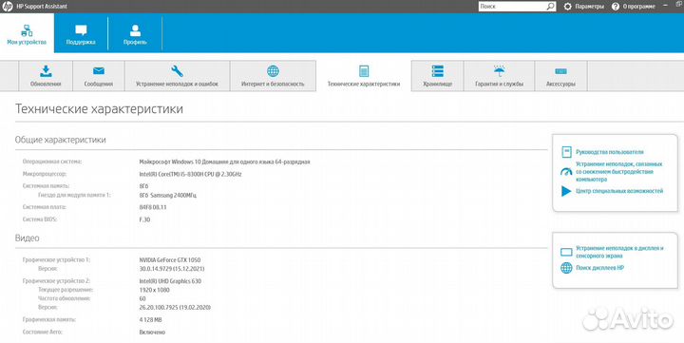Switch to Поддержка section
This screenshot has height=343, width=684.
(81, 33)
